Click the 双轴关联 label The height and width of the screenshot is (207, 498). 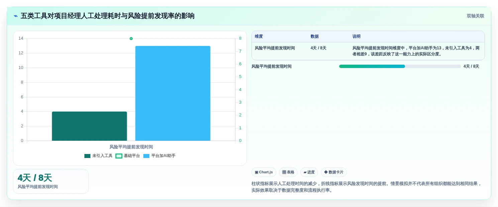pyautogui.click(x=476, y=16)
